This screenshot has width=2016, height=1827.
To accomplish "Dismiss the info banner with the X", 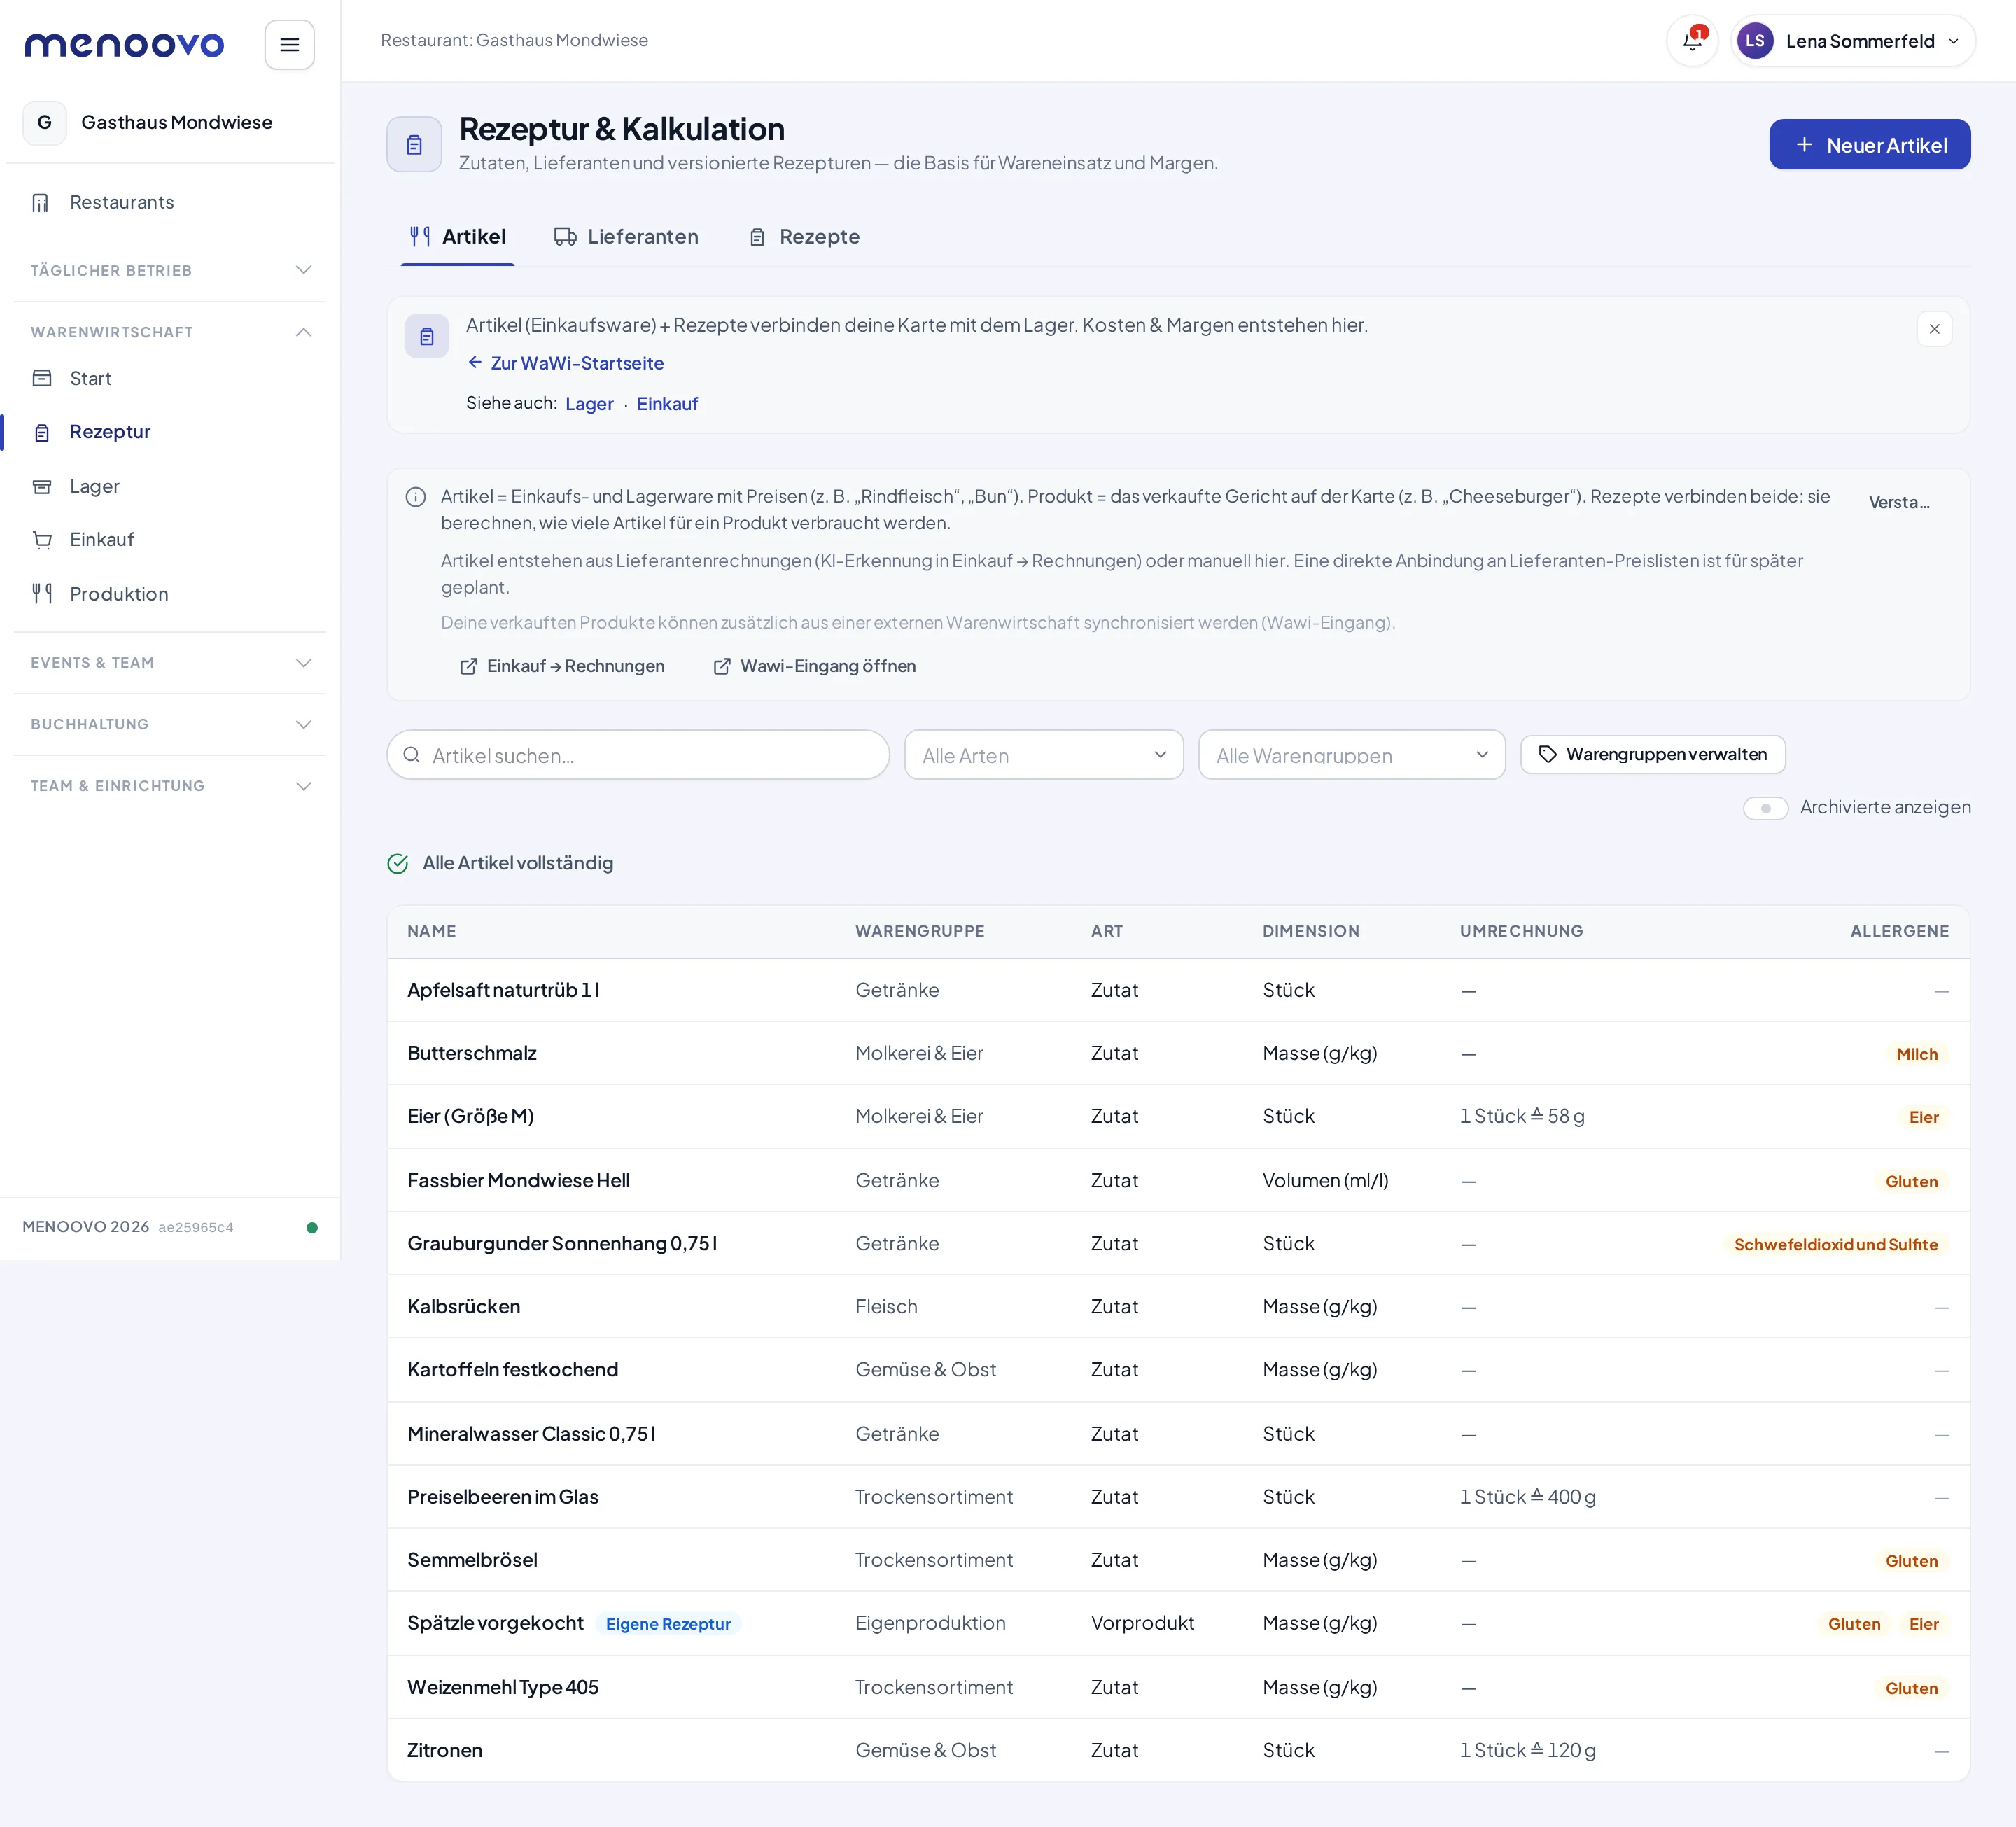I will [1934, 329].
